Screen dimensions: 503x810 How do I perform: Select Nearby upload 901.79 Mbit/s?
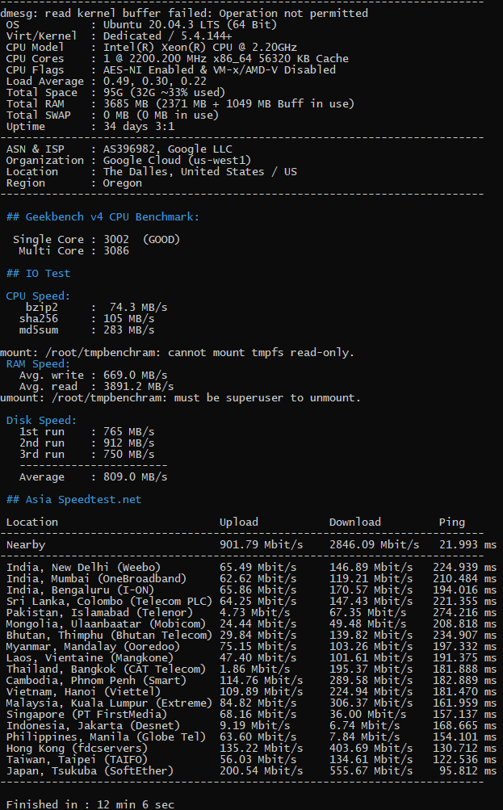click(262, 545)
